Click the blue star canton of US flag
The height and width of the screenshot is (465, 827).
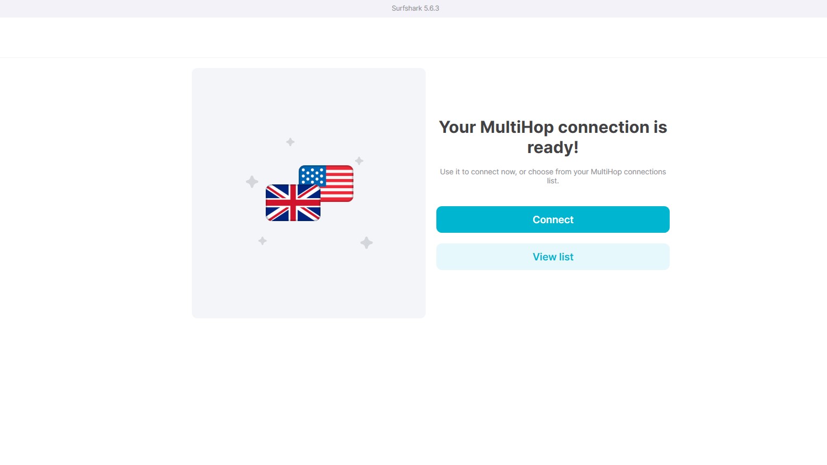coord(313,175)
